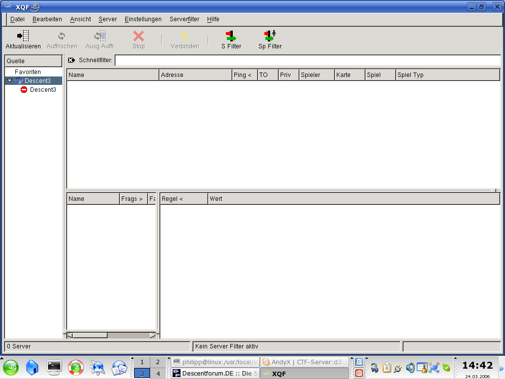Screen dimensions: 505x379
Task: Sort by the Karte column header
Action: 350,75
